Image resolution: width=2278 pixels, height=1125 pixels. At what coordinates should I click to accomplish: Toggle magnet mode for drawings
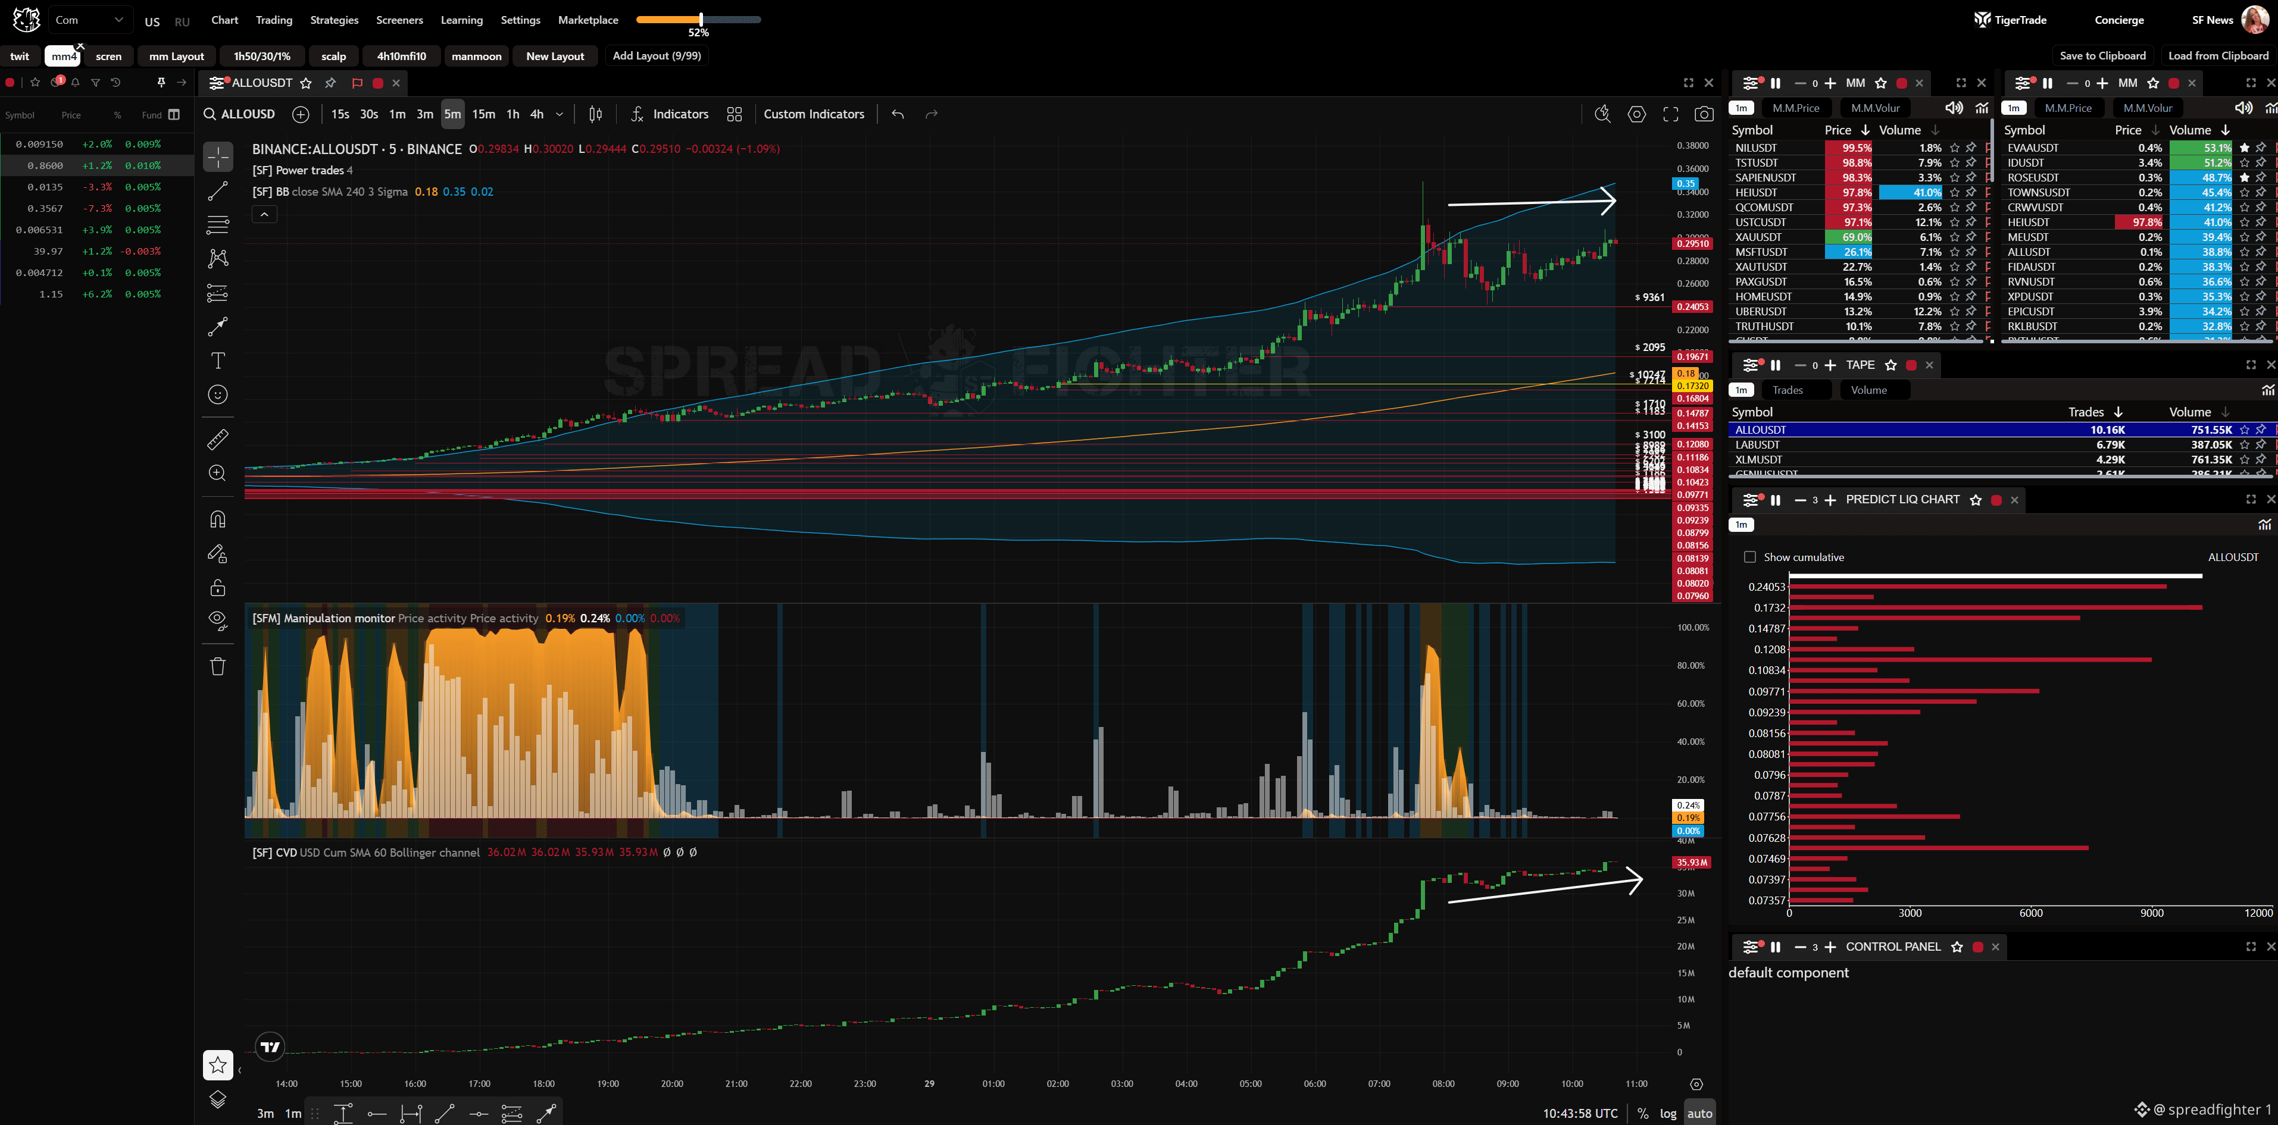pos(217,519)
